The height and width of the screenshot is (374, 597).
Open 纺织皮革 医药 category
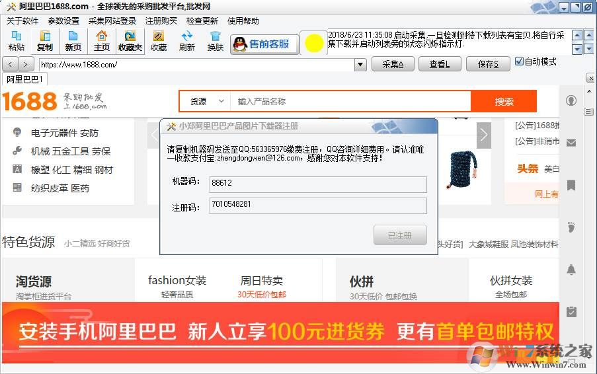[x=60, y=188]
